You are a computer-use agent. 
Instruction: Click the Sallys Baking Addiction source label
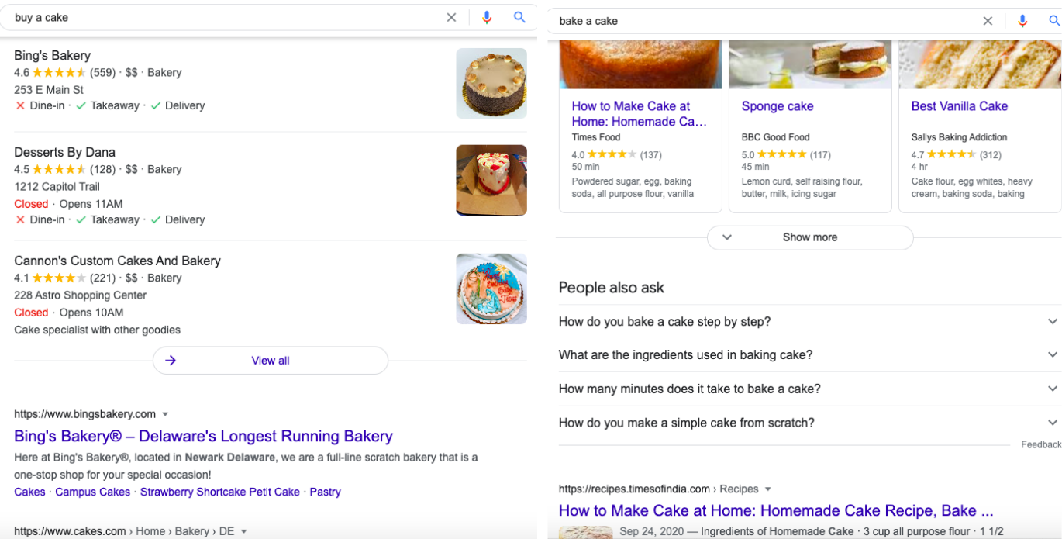(959, 137)
